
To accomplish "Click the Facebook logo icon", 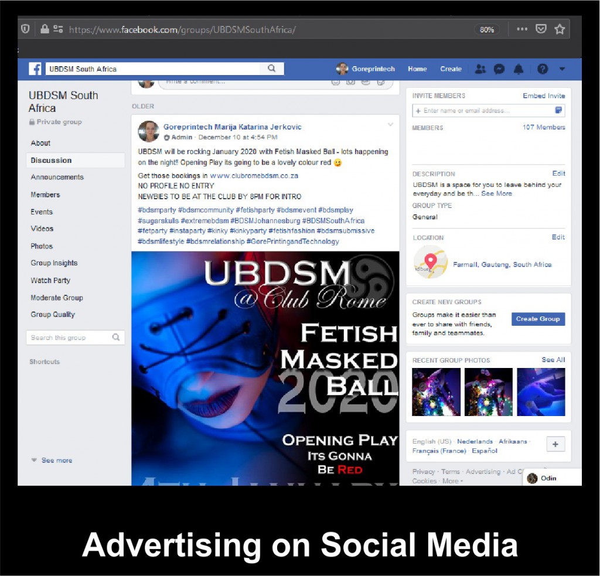I will (35, 69).
